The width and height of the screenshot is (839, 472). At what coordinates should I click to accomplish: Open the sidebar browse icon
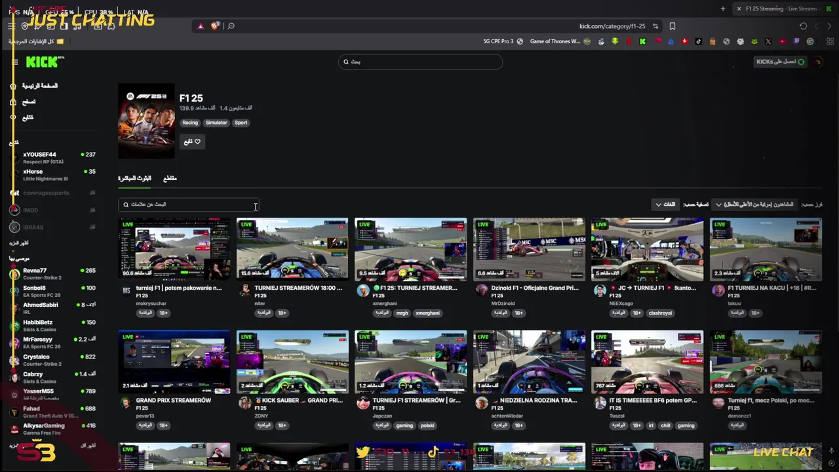[13, 102]
